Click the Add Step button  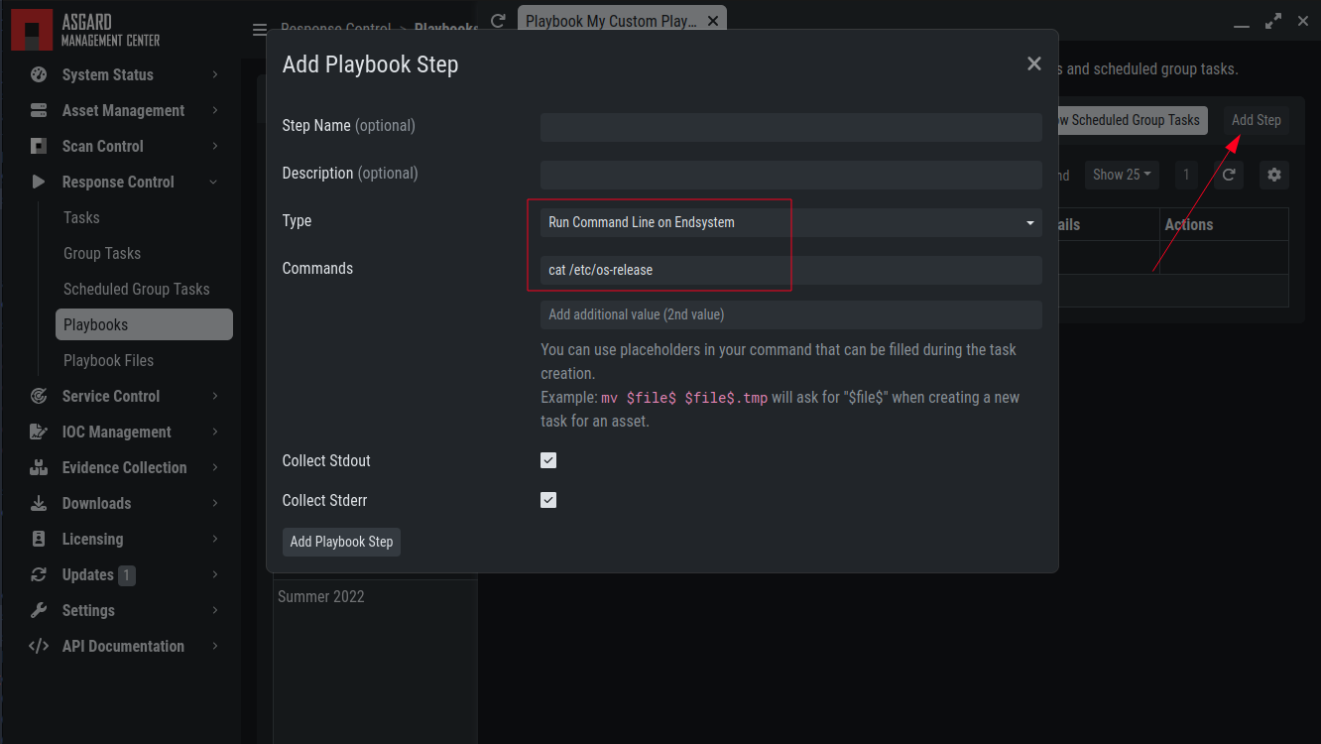(1256, 120)
